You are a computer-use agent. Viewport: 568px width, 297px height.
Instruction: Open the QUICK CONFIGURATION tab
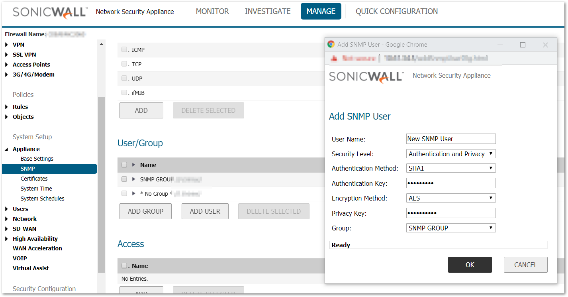[x=396, y=12]
